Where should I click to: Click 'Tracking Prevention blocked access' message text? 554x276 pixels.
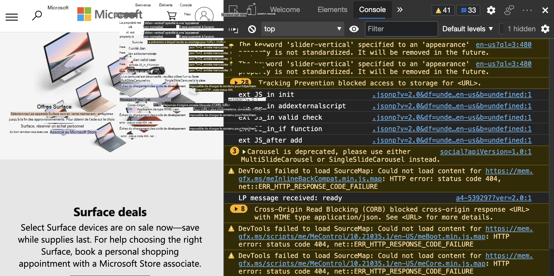tap(369, 83)
